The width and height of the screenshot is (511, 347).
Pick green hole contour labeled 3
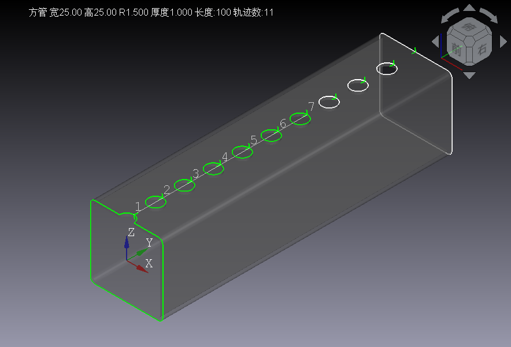[213, 169]
